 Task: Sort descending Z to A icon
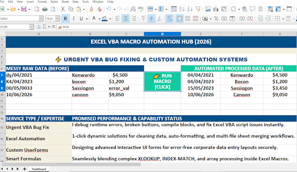pos(190,9)
